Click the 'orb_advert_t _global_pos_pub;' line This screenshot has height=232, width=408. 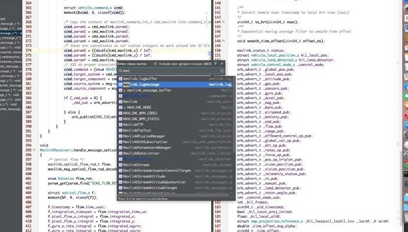pos(265,70)
